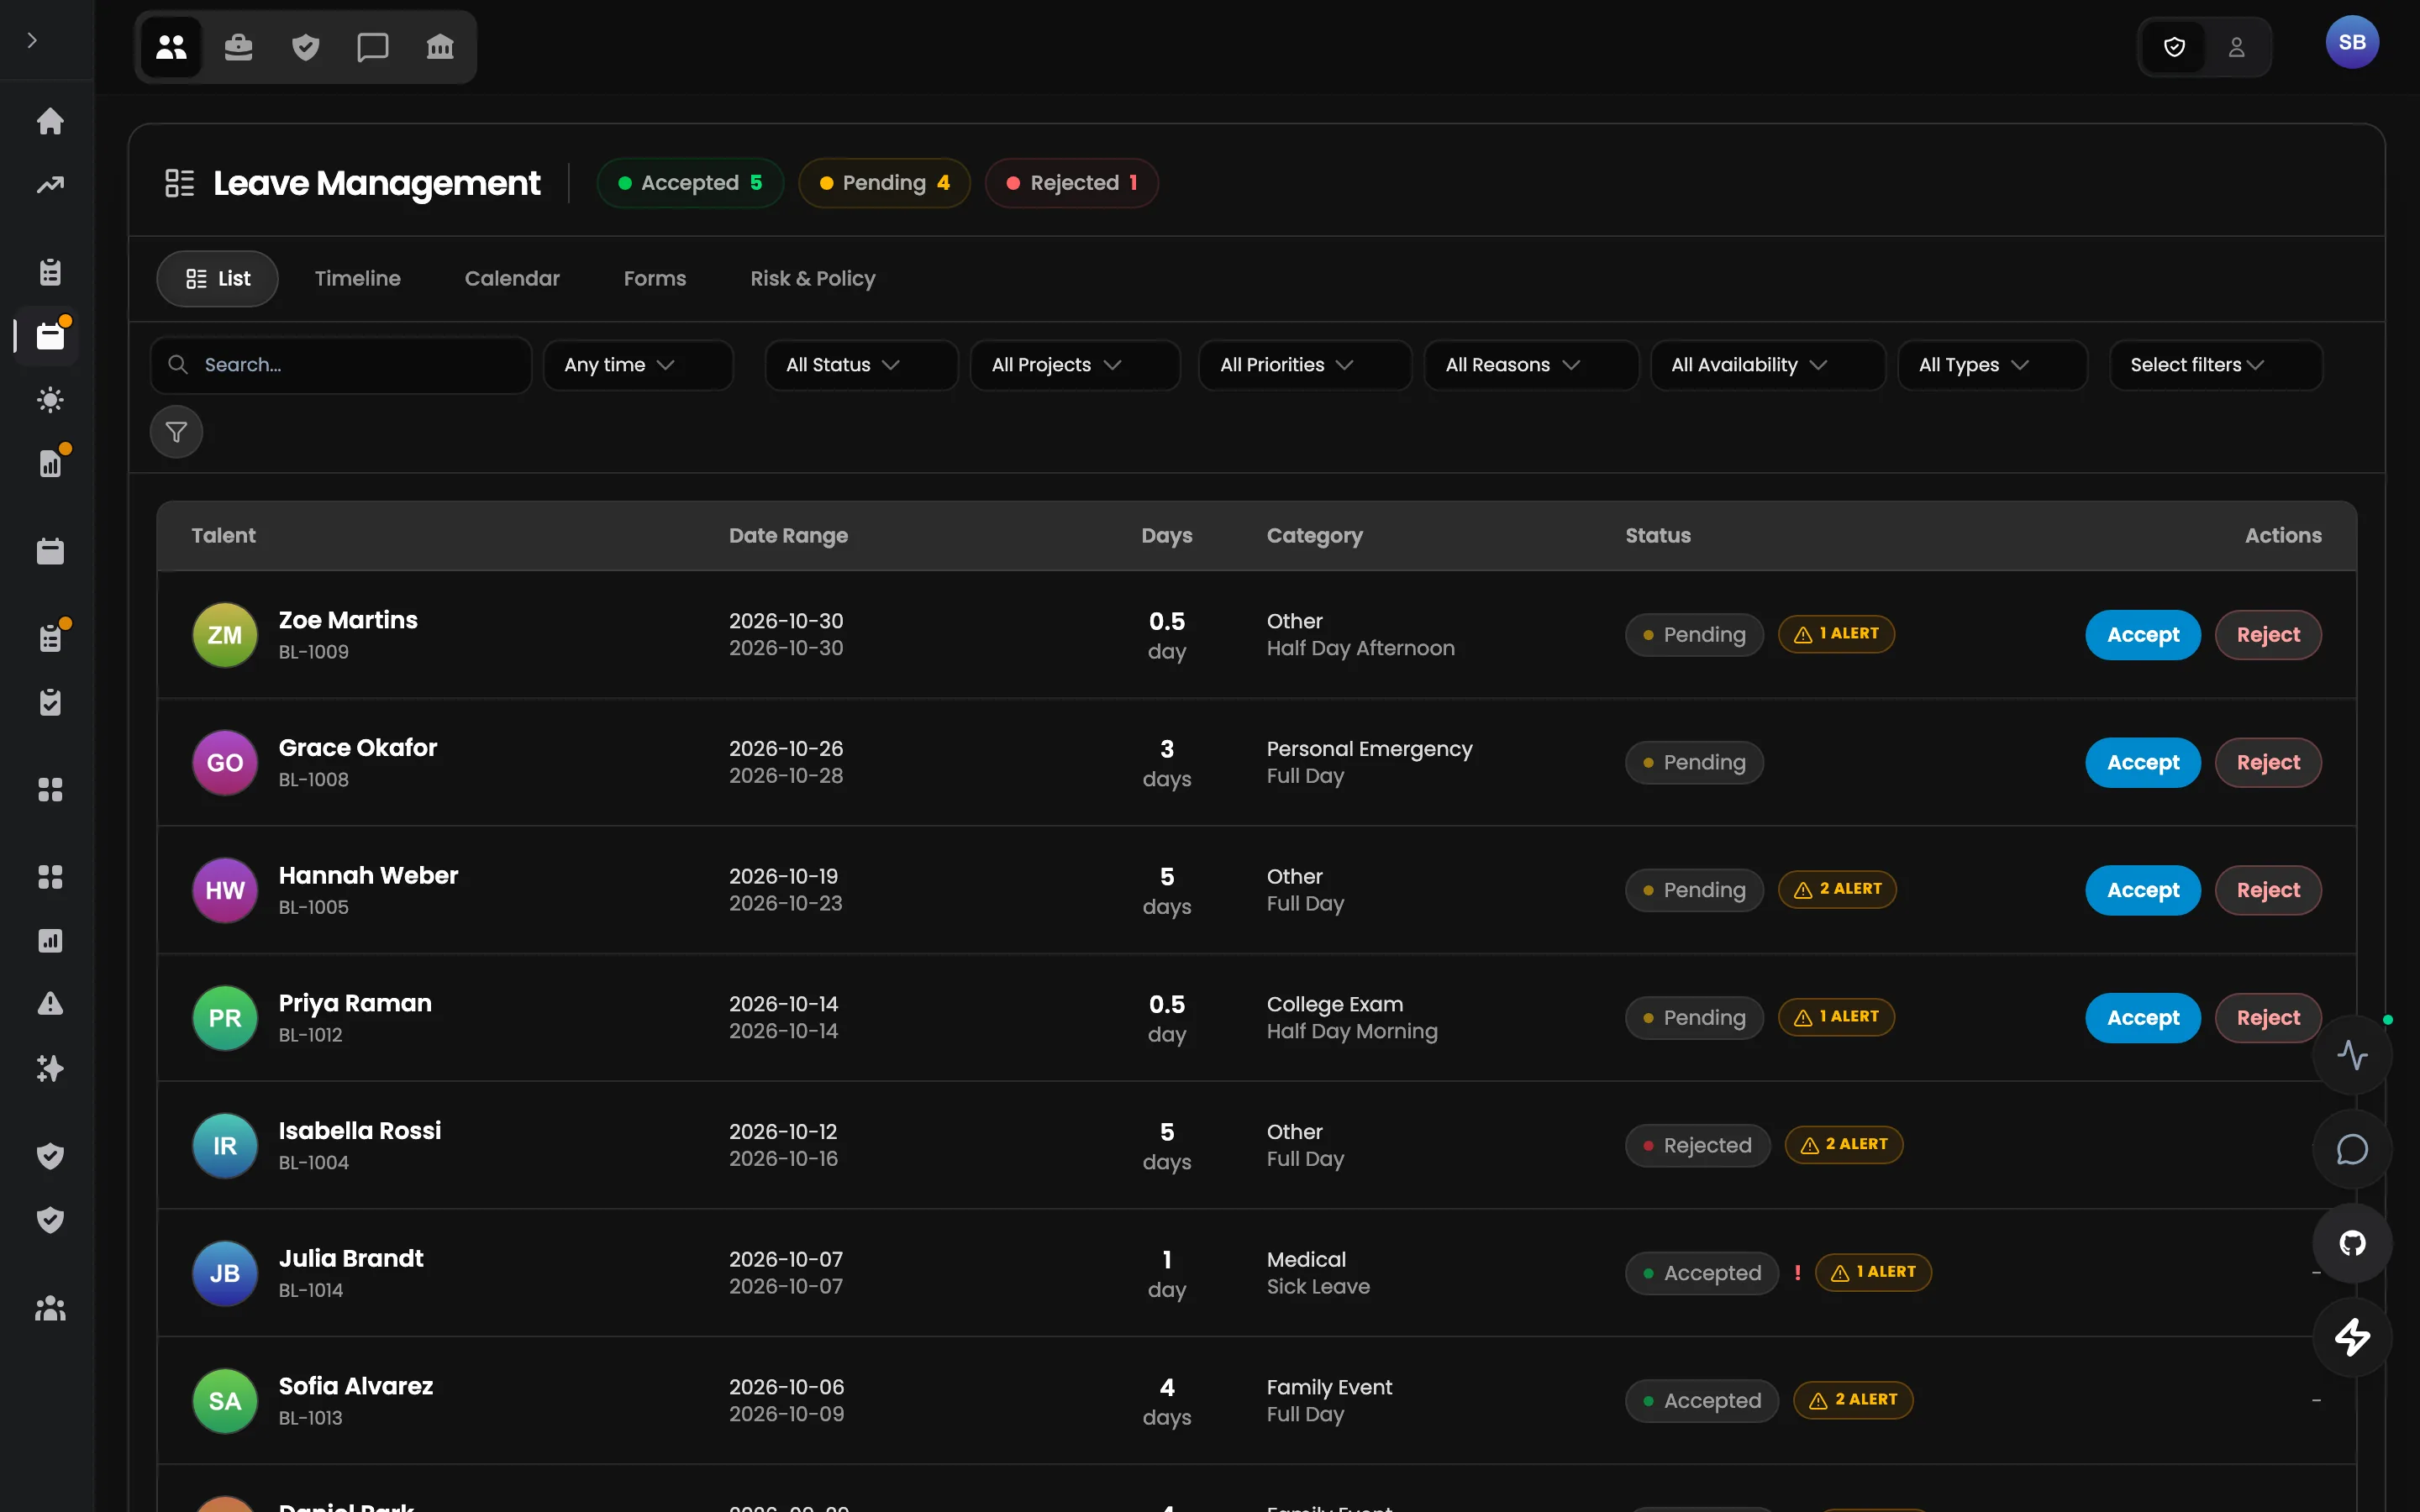
Task: Open the team group icon in sidebar
Action: click(50, 1308)
